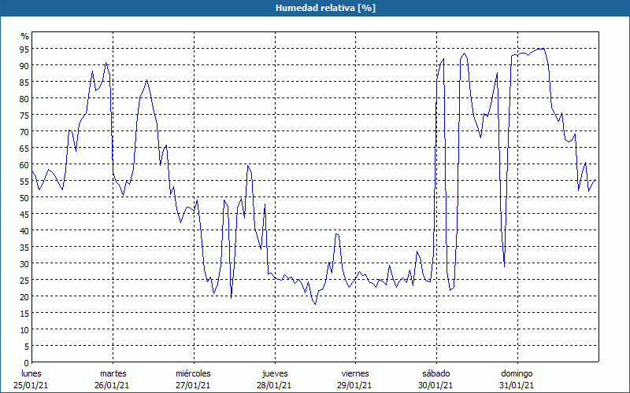Select the 'domingo' day label

(x=517, y=374)
